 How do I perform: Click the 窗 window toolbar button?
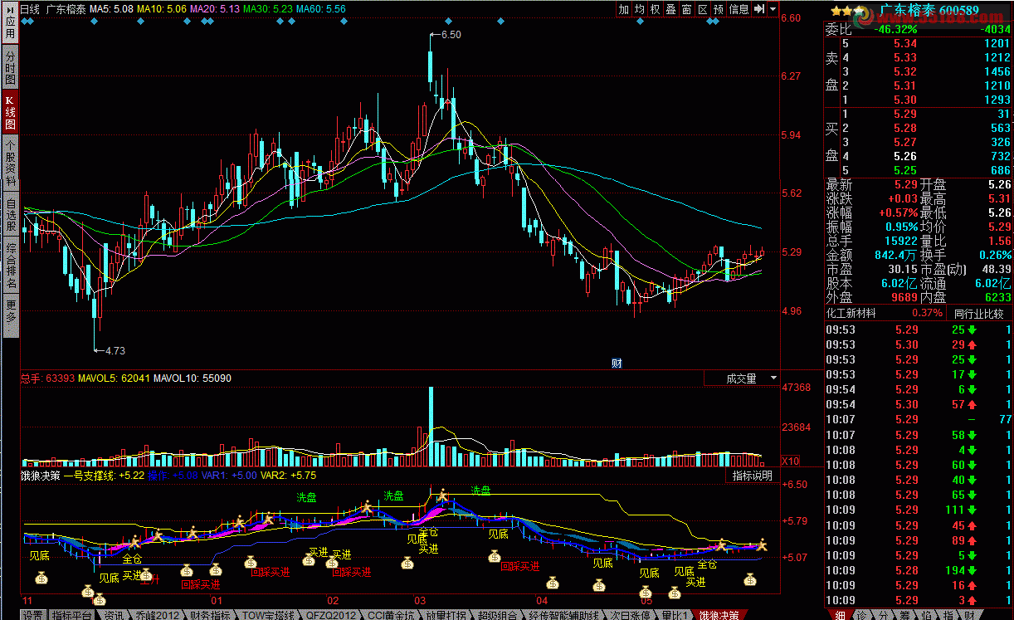[687, 9]
